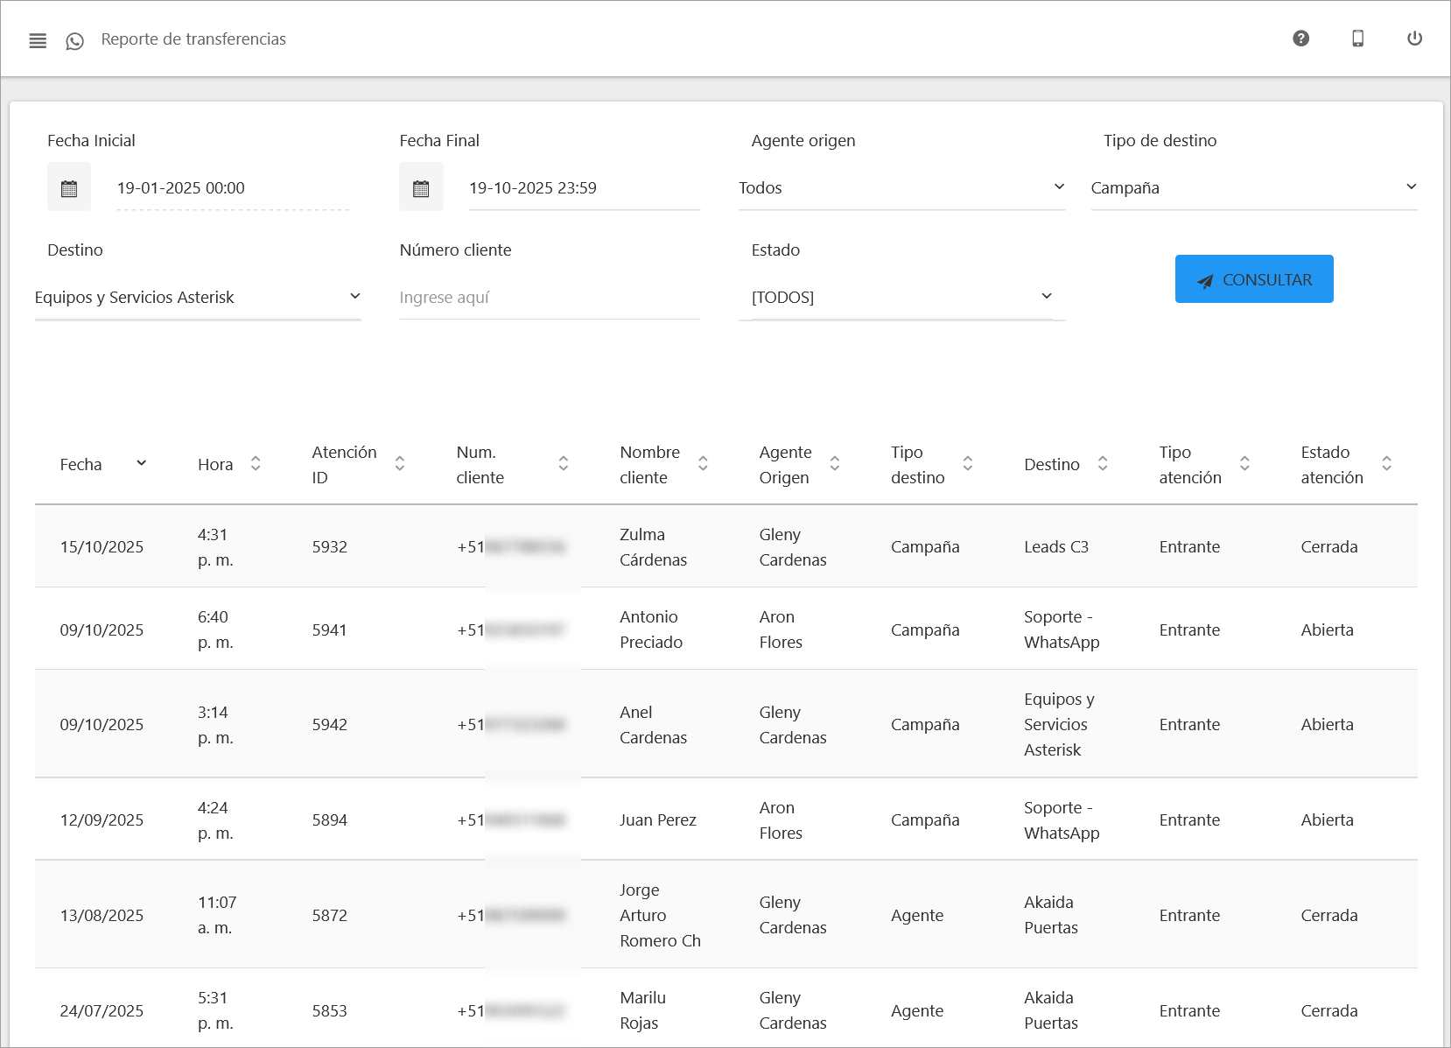Expand the Destino filter dropdown

coord(198,298)
